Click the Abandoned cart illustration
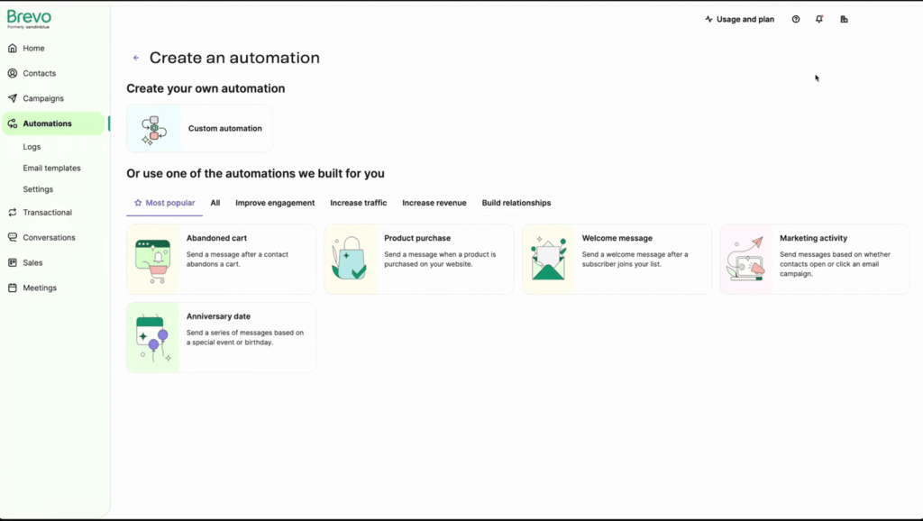923x521 pixels. (x=153, y=260)
